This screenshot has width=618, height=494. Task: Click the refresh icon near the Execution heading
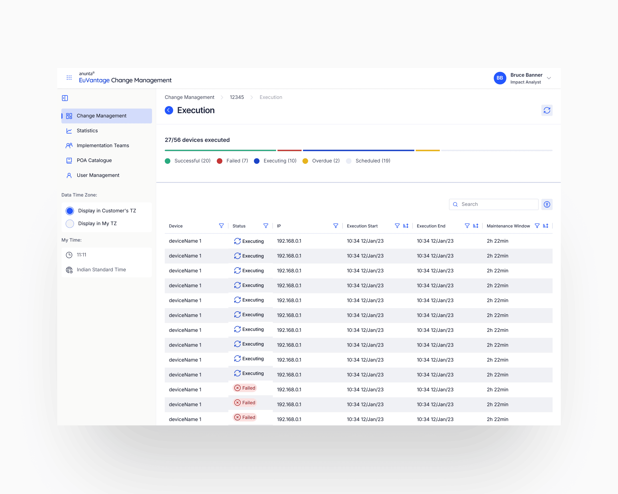[x=547, y=110]
